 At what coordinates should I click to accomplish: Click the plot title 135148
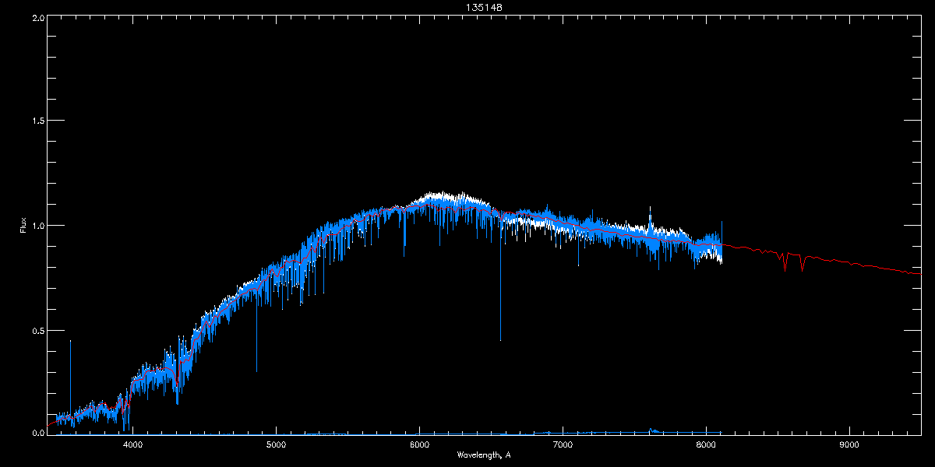point(484,8)
